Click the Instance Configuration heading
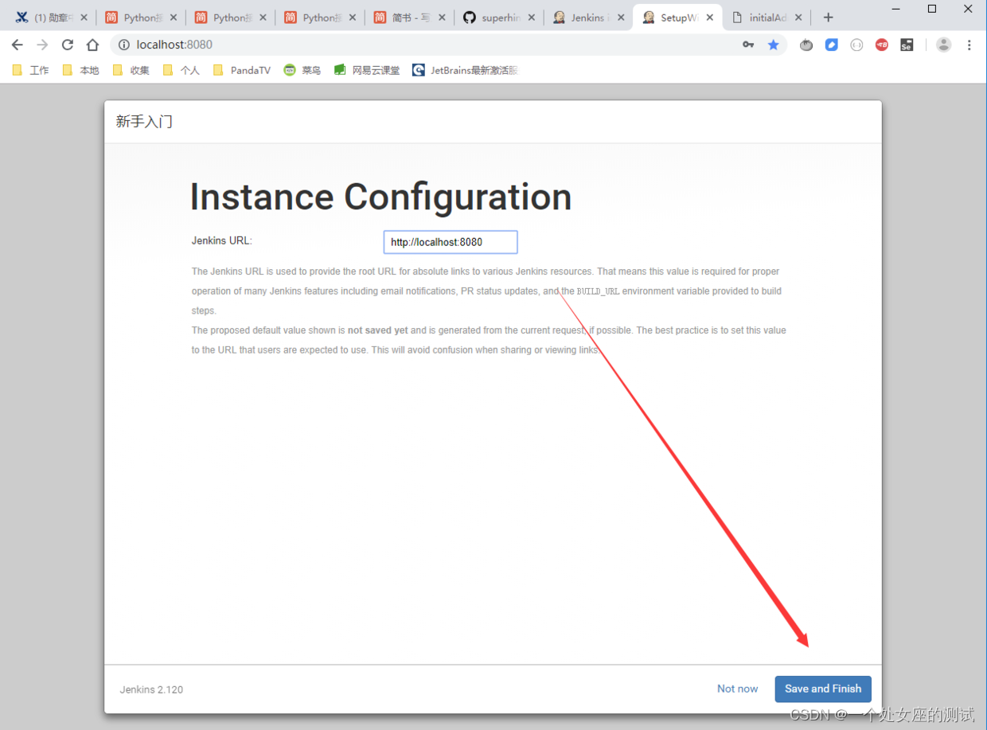 [380, 197]
